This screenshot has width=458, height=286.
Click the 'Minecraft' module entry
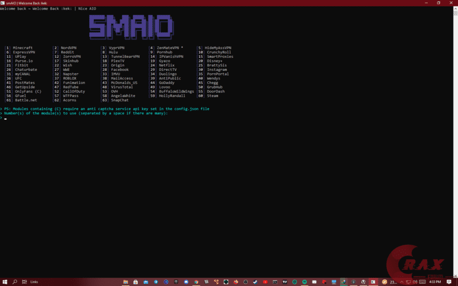23,48
